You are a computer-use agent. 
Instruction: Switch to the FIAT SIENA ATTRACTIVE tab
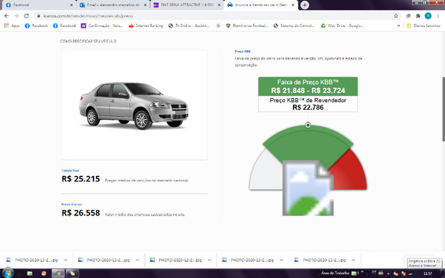point(187,5)
